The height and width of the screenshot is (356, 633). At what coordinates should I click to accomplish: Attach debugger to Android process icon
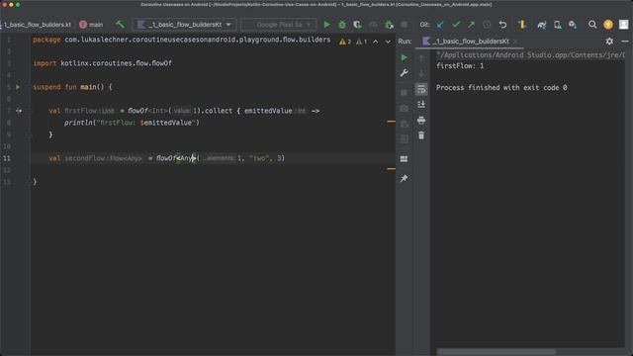coord(389,24)
